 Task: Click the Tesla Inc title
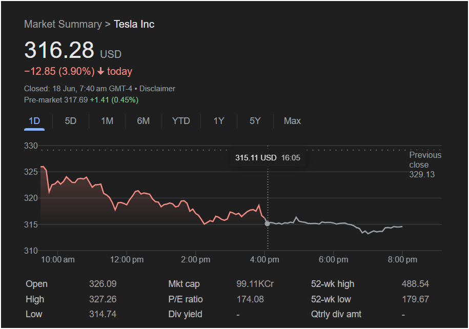point(134,24)
